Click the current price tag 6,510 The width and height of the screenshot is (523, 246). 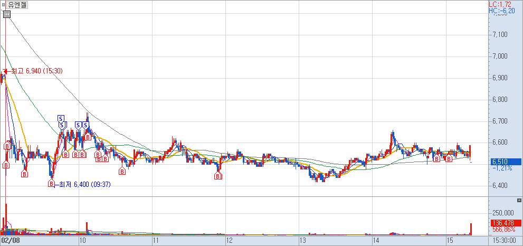pos(505,162)
